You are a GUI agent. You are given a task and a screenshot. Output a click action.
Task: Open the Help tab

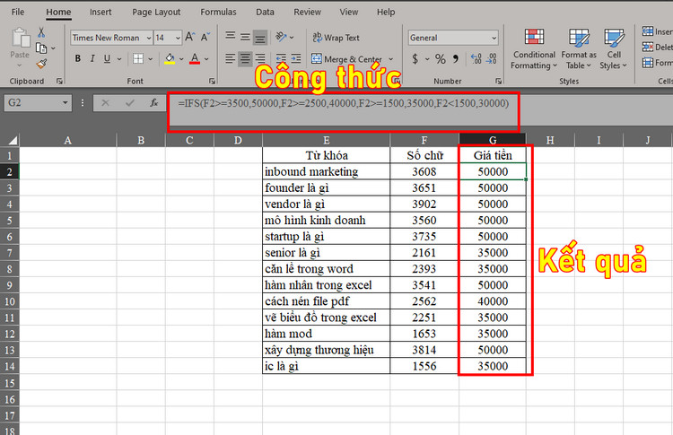[x=386, y=12]
